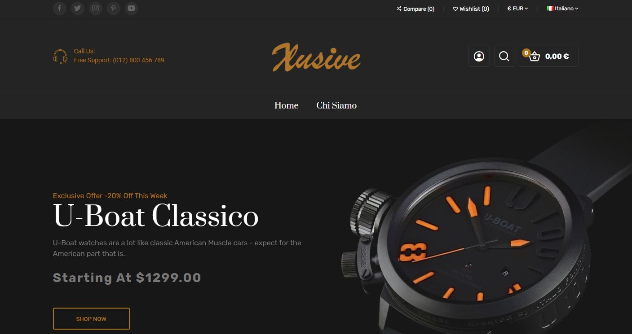Open the Twitter social icon

click(x=78, y=8)
